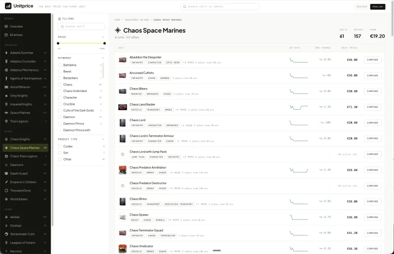Switch language to Deutsch
394x254 pixels.
(362, 6)
